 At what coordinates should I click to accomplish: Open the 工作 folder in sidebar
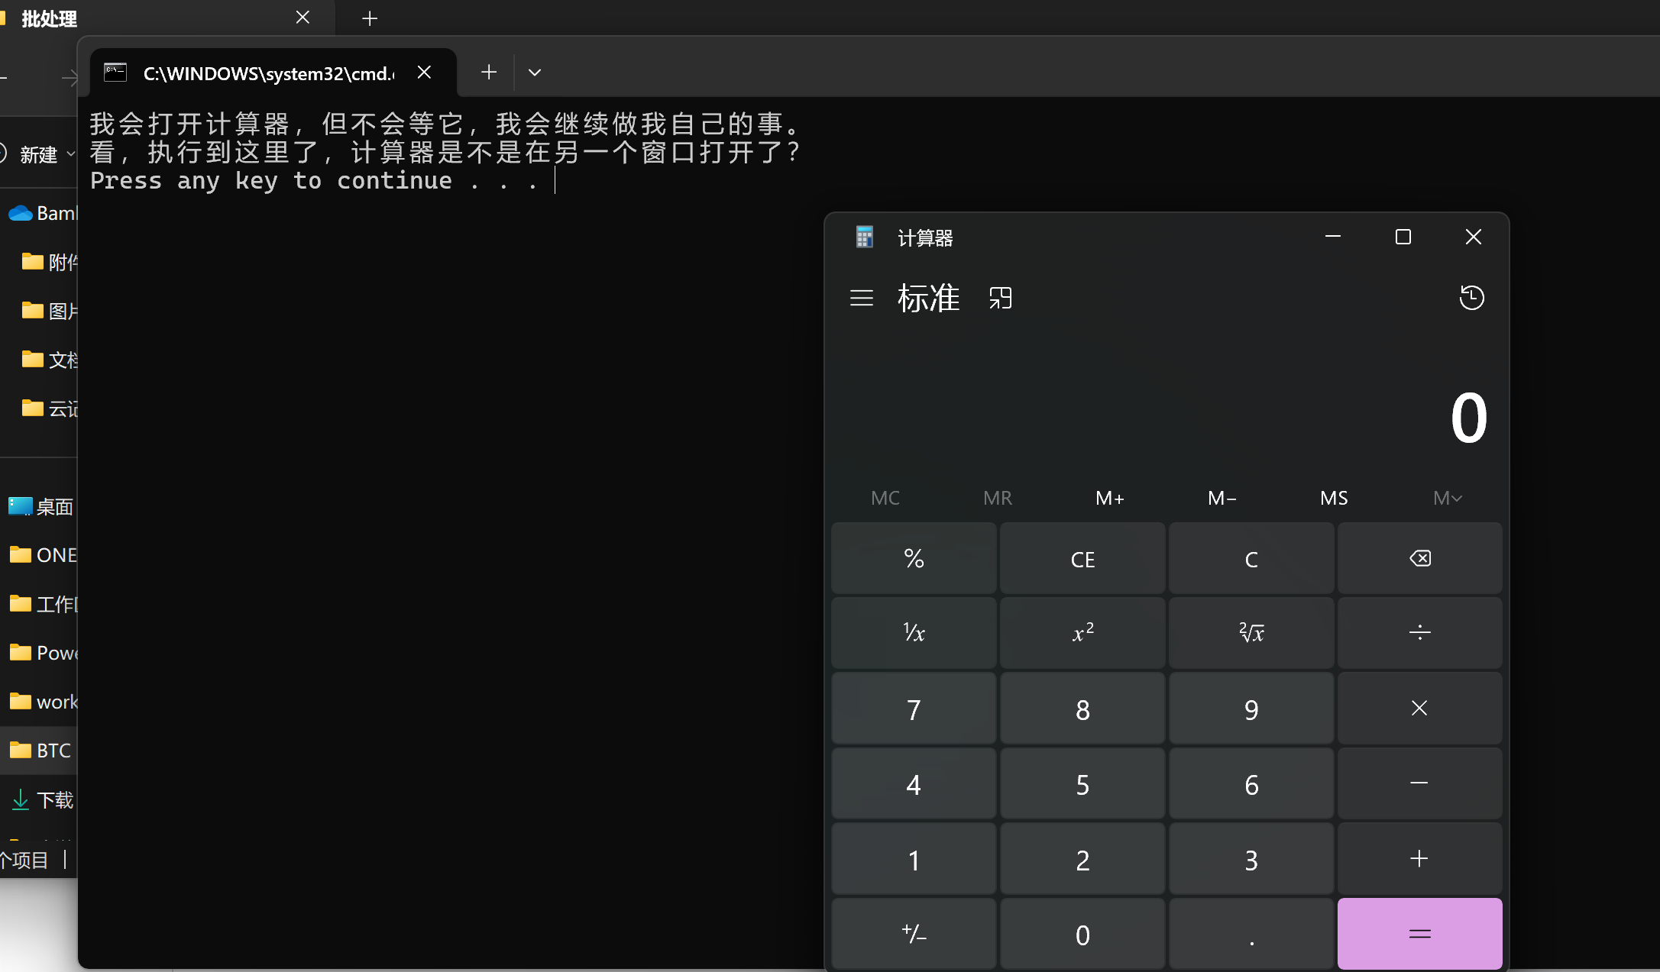(x=43, y=604)
